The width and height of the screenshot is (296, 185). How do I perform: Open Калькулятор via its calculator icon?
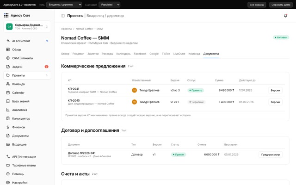click(8, 118)
